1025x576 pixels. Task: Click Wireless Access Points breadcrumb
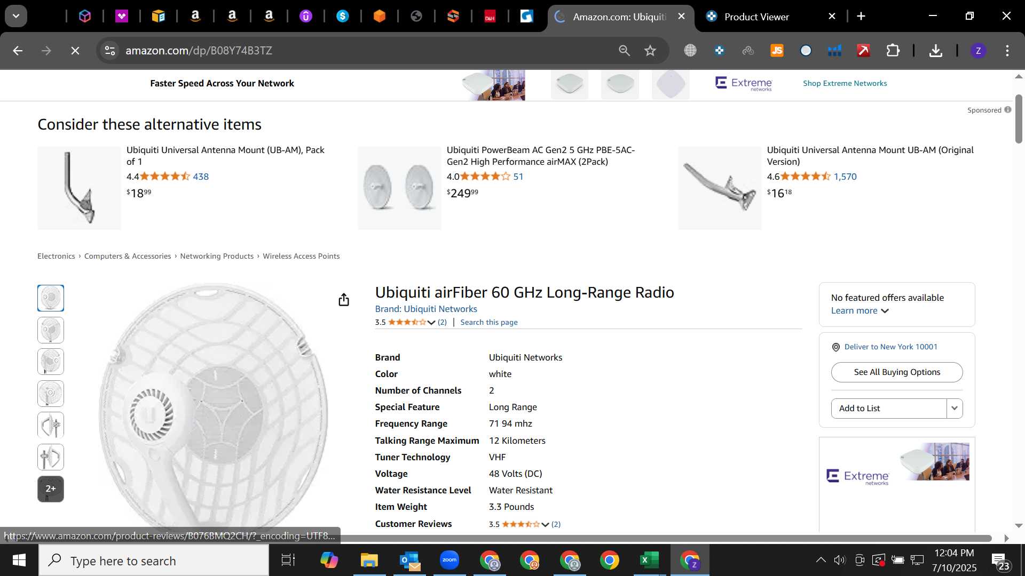tap(301, 257)
